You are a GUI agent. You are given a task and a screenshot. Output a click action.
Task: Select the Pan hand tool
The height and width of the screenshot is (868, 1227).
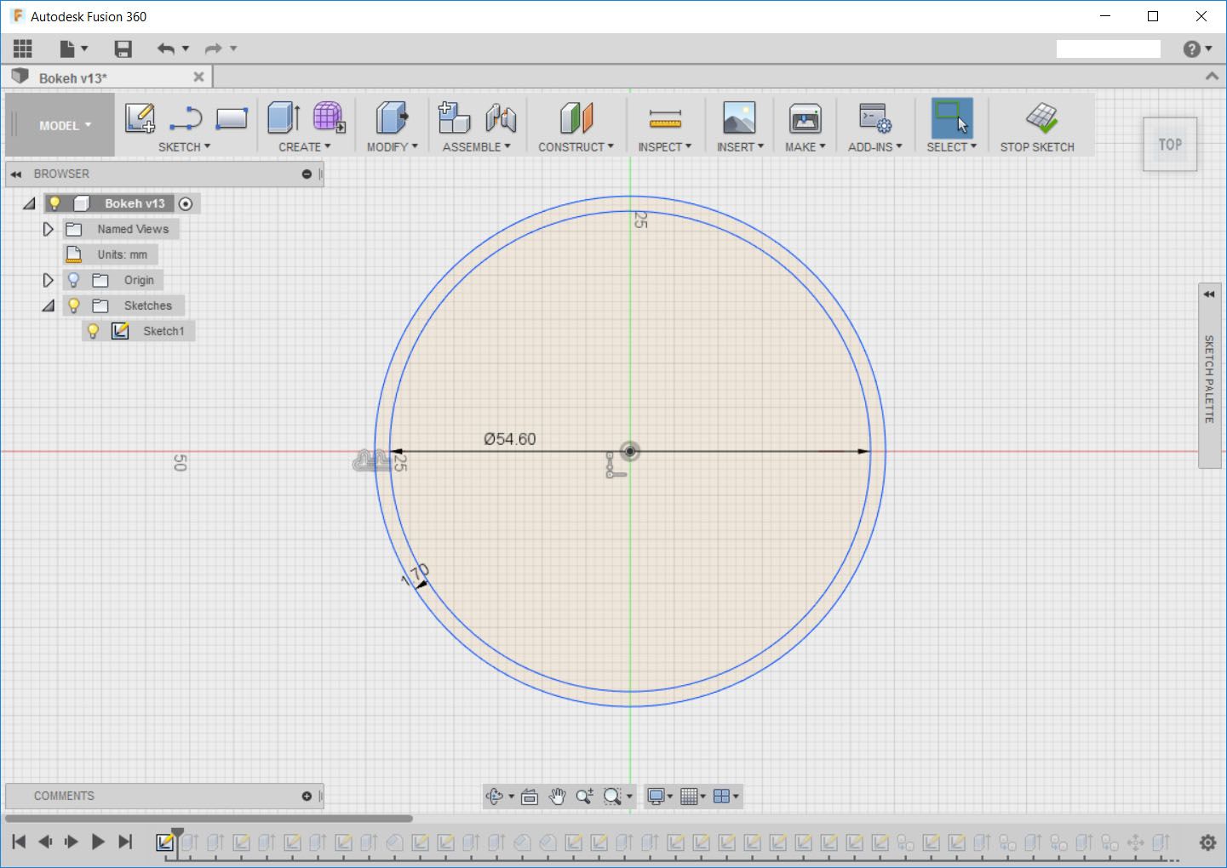point(557,797)
